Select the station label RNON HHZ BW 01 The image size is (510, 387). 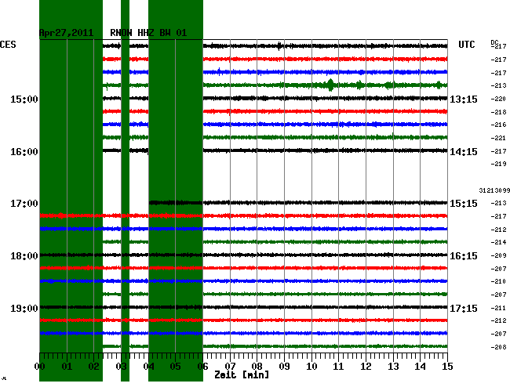click(148, 33)
